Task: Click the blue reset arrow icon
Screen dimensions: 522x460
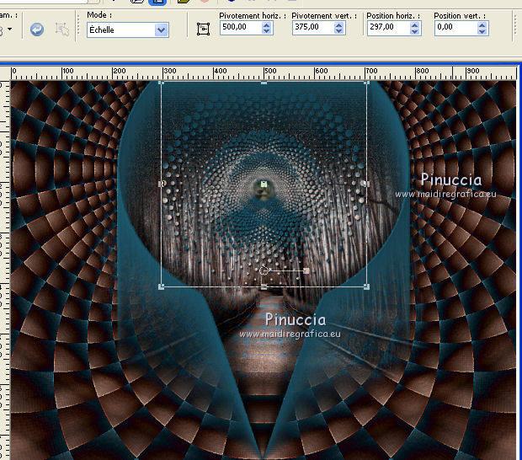Action: click(36, 29)
